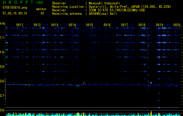Click the 0813 time marker

[55, 25]
